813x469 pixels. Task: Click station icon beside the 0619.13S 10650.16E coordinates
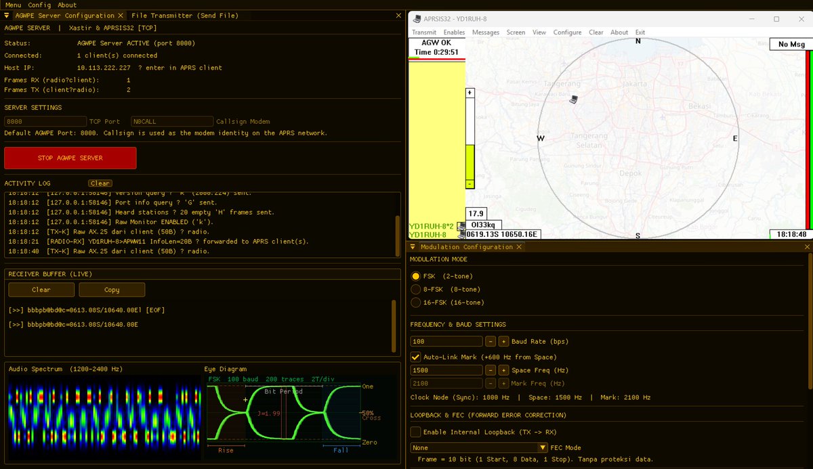pos(461,235)
